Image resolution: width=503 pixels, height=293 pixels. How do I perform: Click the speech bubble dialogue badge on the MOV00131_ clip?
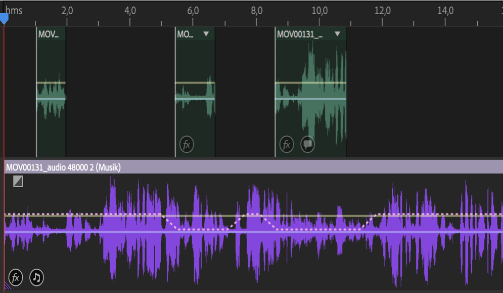pyautogui.click(x=308, y=144)
